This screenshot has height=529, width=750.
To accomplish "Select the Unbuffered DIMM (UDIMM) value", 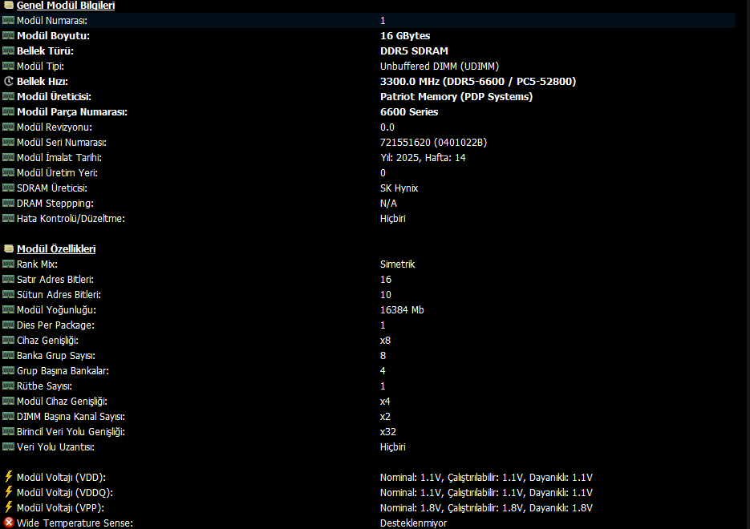I will (x=439, y=67).
